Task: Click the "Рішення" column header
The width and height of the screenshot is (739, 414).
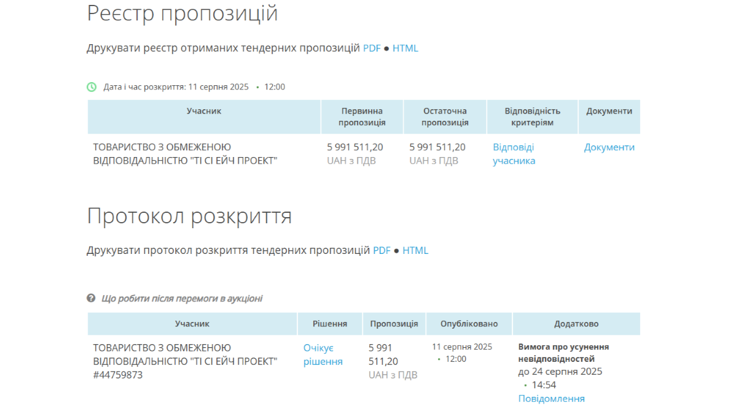Action: pyautogui.click(x=329, y=324)
